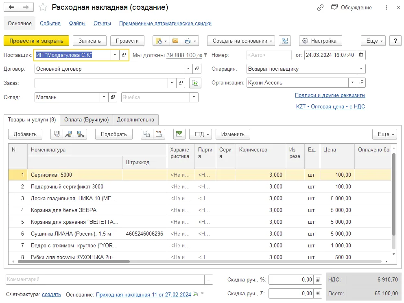Add document to favorites star
The width and height of the screenshot is (404, 303).
pyautogui.click(x=42, y=7)
